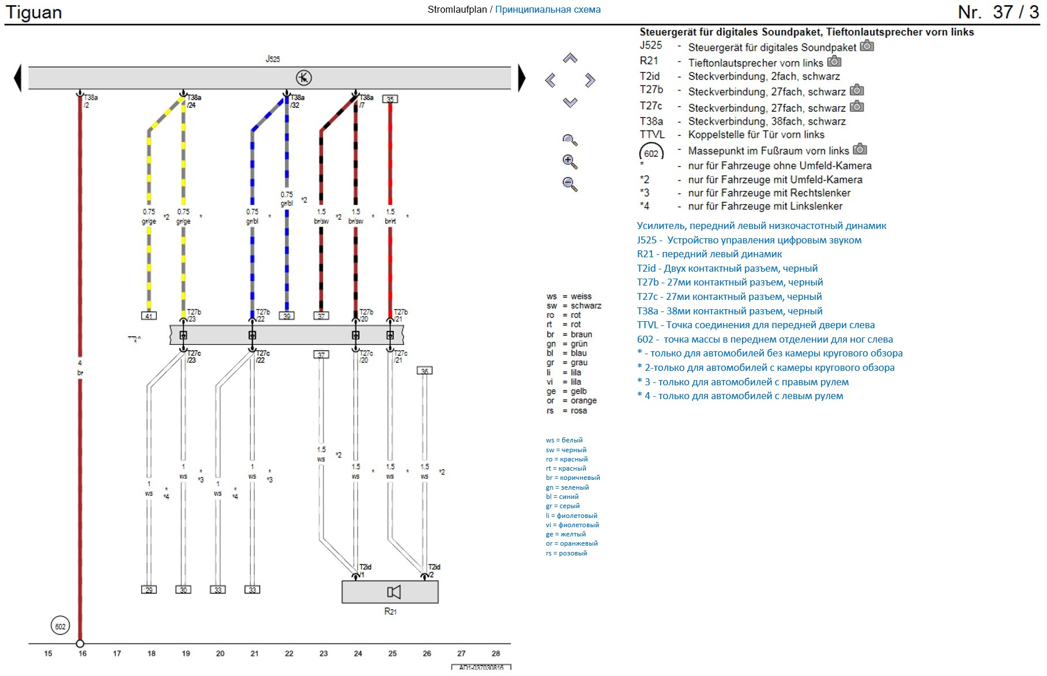Follow reference box 36

424,371
